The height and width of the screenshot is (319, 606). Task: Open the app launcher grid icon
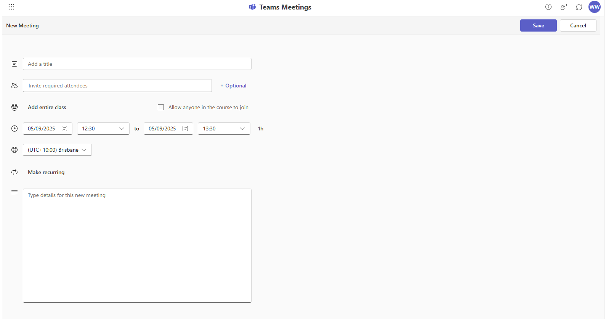[11, 7]
